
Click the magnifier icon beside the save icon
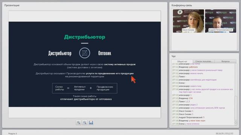[x=85, y=123]
